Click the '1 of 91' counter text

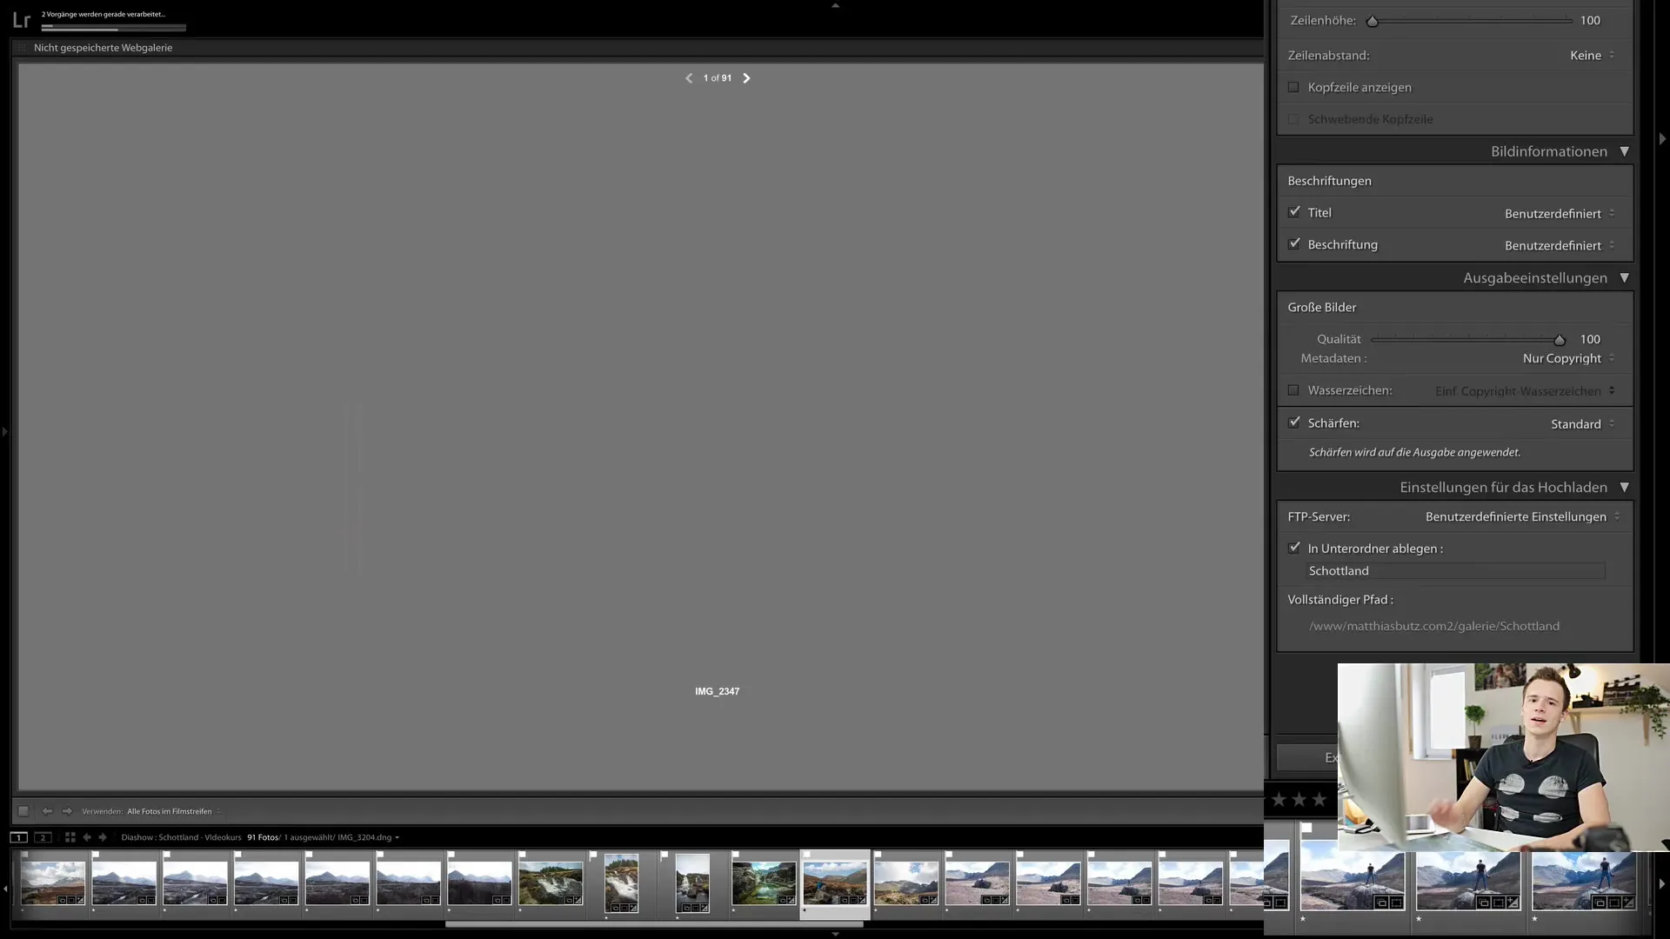(718, 78)
